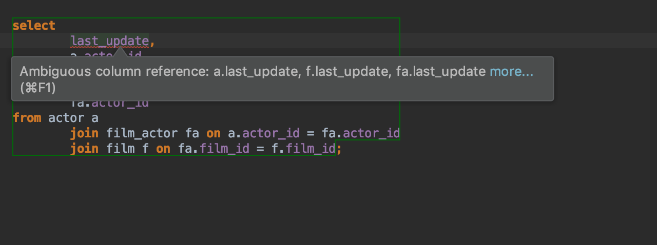This screenshot has height=245, width=657.
Task: Click the ⌘F1 shortcut hint in tooltip
Action: 38,88
